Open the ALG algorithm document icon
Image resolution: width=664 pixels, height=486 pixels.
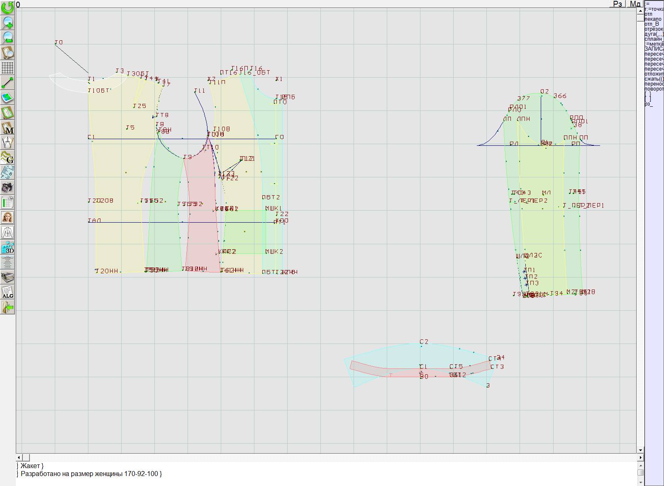7,292
